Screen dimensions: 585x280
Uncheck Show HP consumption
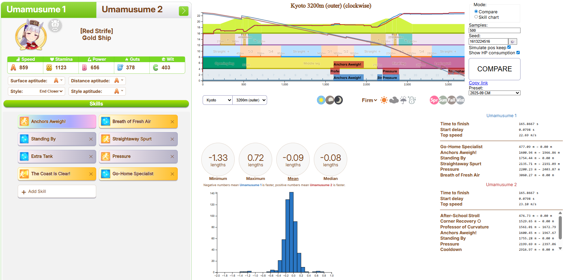518,52
